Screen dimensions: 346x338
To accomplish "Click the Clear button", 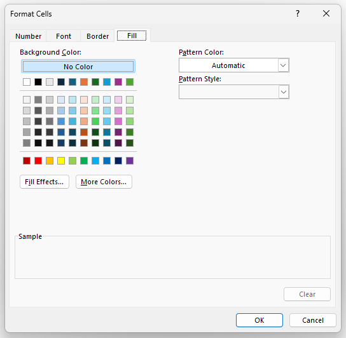I will click(x=307, y=294).
